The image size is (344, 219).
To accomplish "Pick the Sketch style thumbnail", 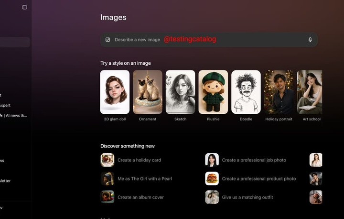I will [180, 92].
